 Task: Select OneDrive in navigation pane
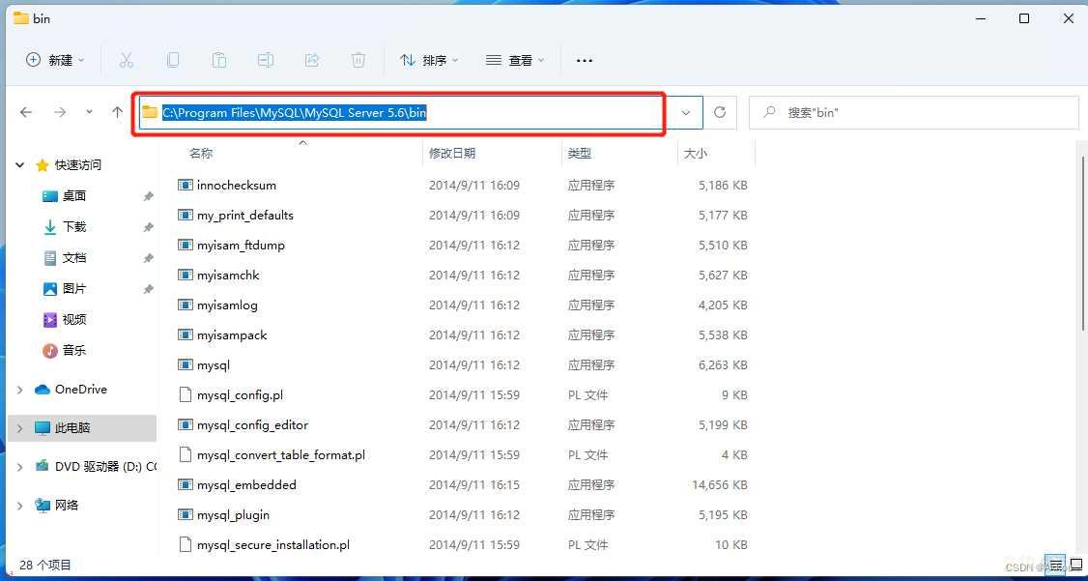80,390
